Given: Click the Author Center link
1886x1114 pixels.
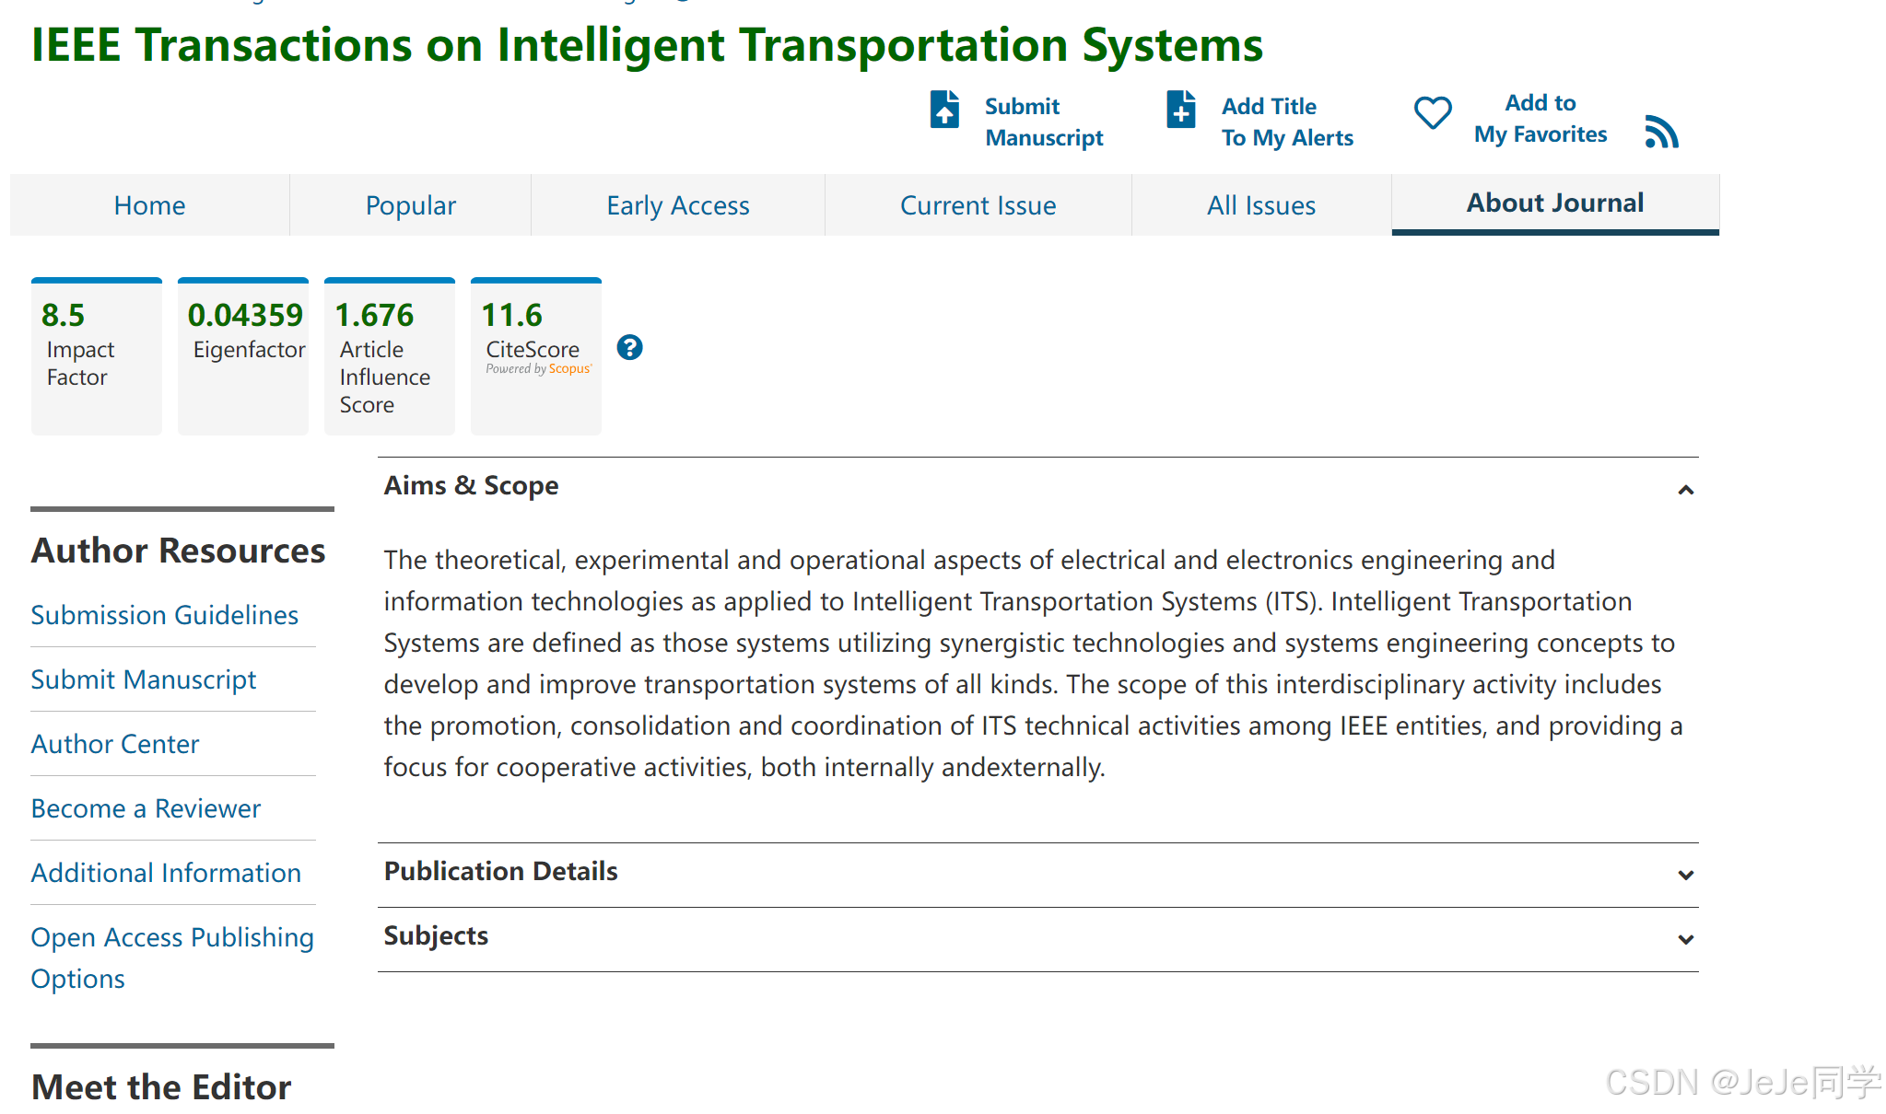Looking at the screenshot, I should coord(114,744).
